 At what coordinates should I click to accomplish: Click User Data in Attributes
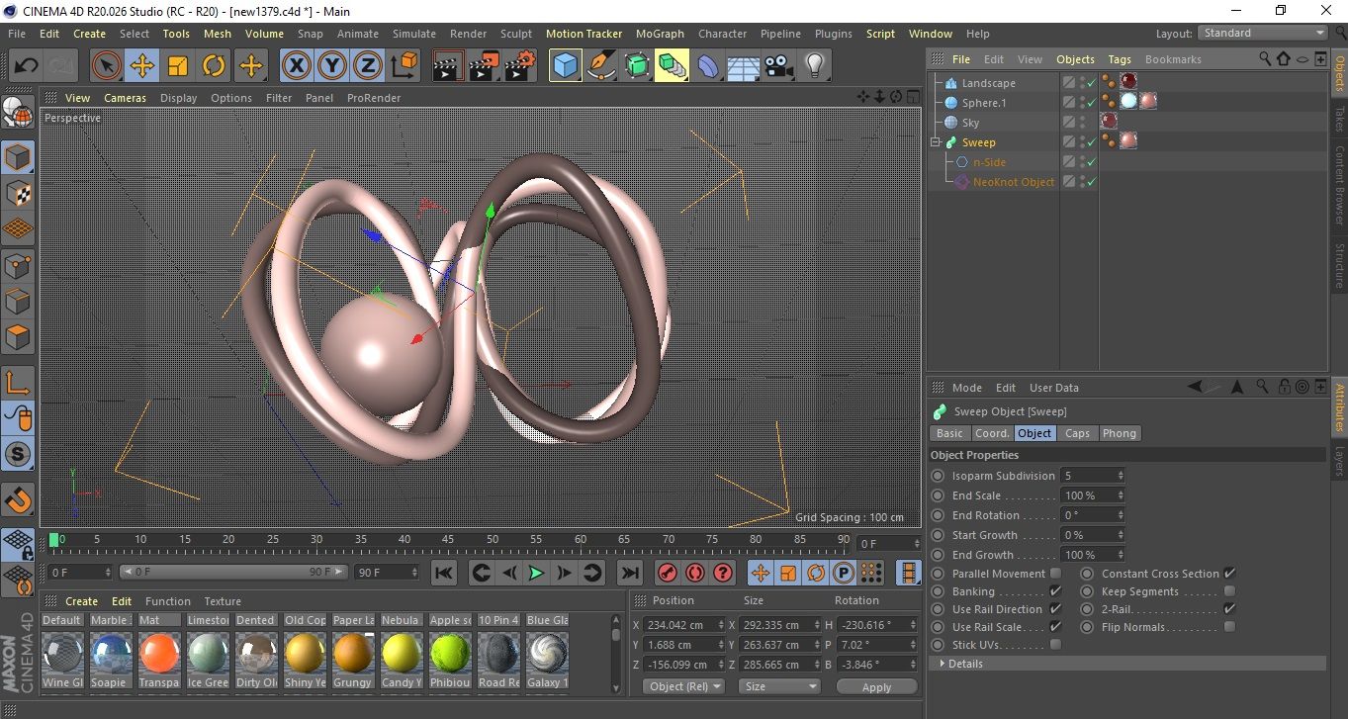click(x=1054, y=388)
